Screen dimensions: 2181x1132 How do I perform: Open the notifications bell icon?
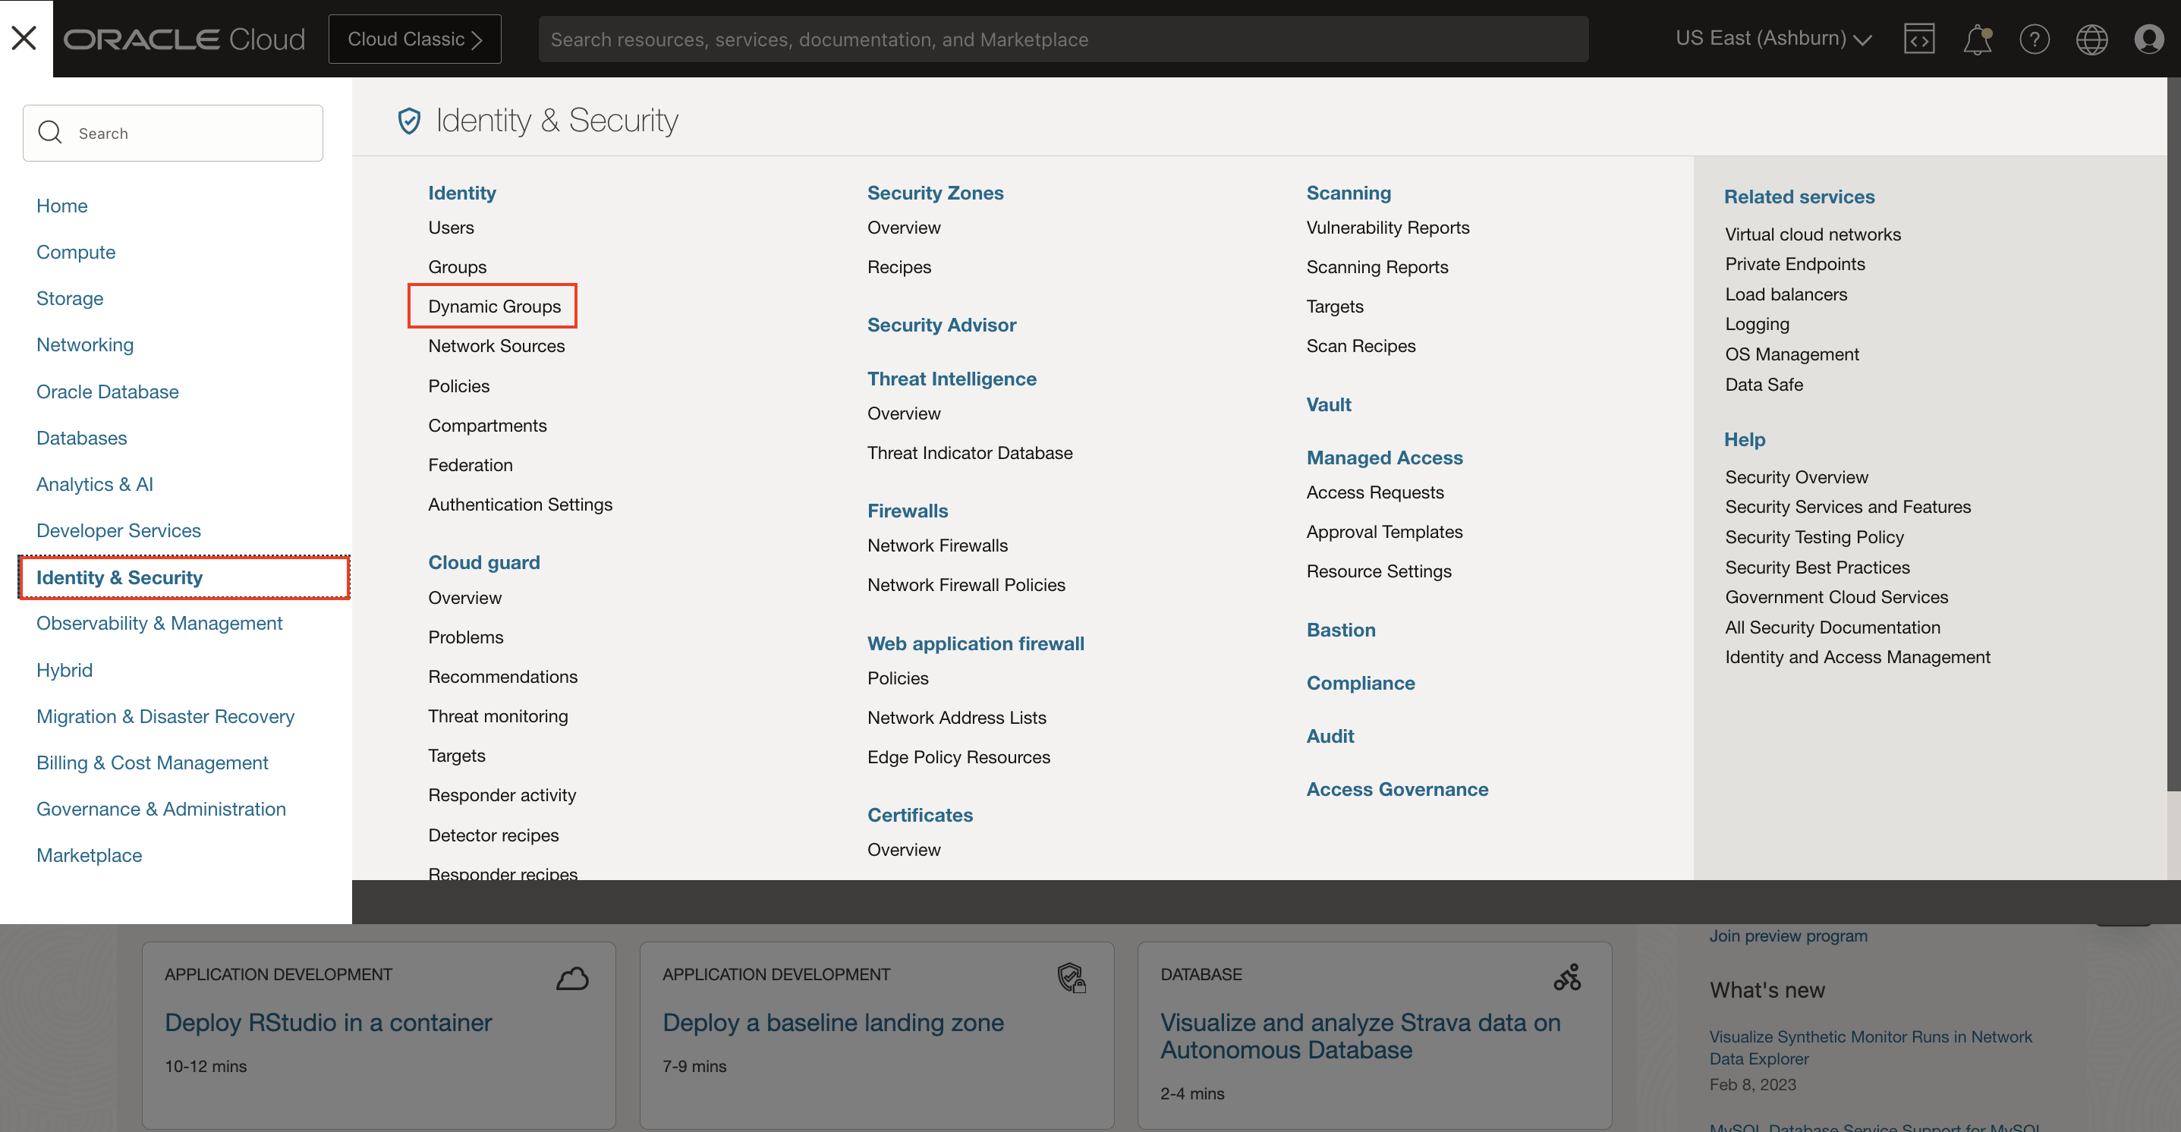[1977, 39]
